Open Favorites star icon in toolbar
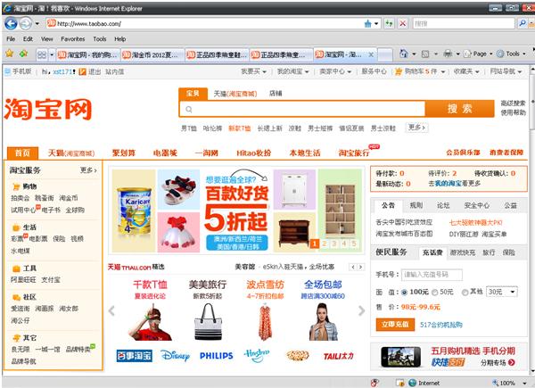535x388 pixels. click(9, 54)
